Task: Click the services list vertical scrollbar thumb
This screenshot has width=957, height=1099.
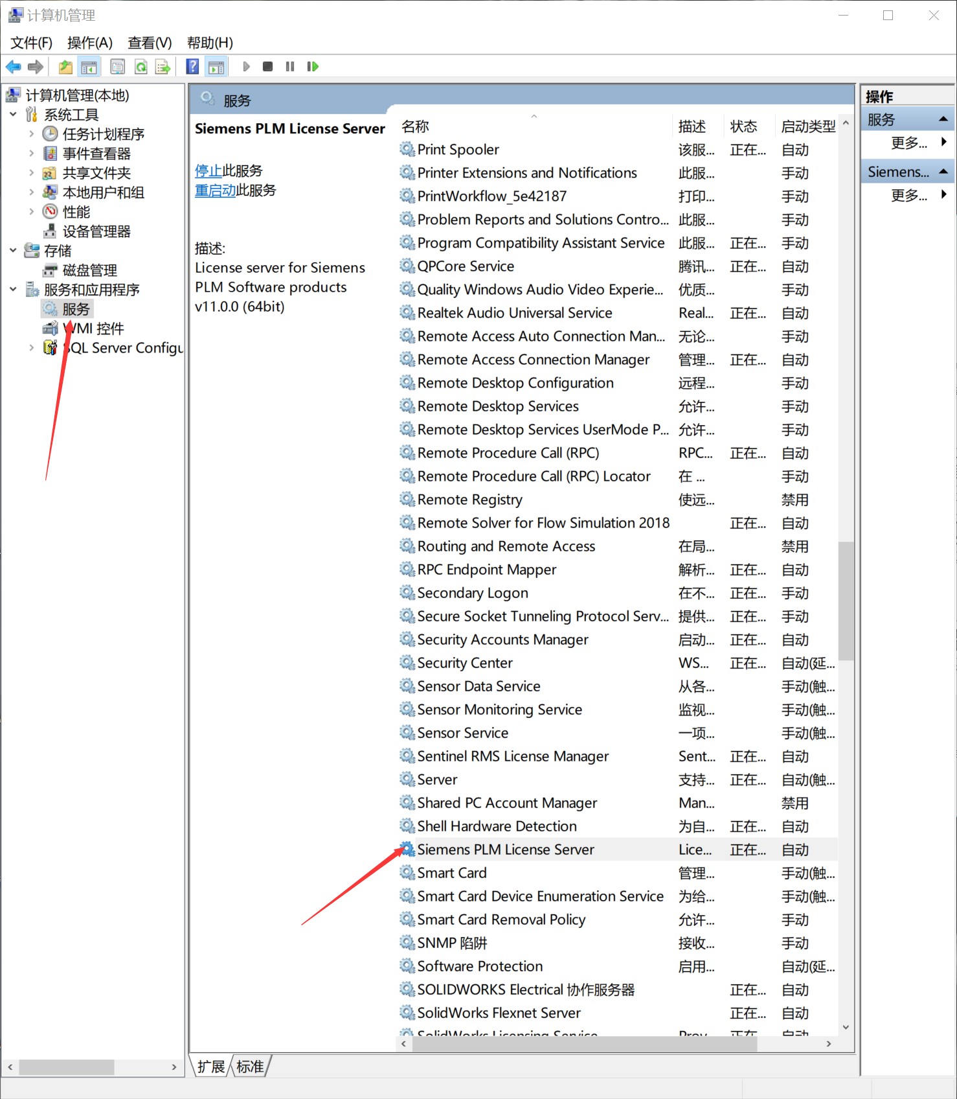Action: (x=846, y=601)
